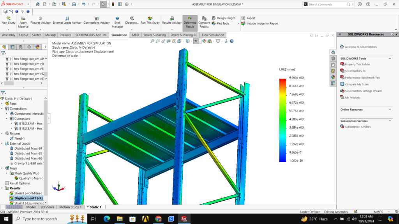This screenshot has width=399, height=224.
Task: Click the Windows taskbar search box
Action: point(39,219)
